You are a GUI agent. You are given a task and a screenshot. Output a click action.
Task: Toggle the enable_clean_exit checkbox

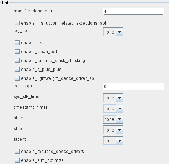(x=17, y=51)
